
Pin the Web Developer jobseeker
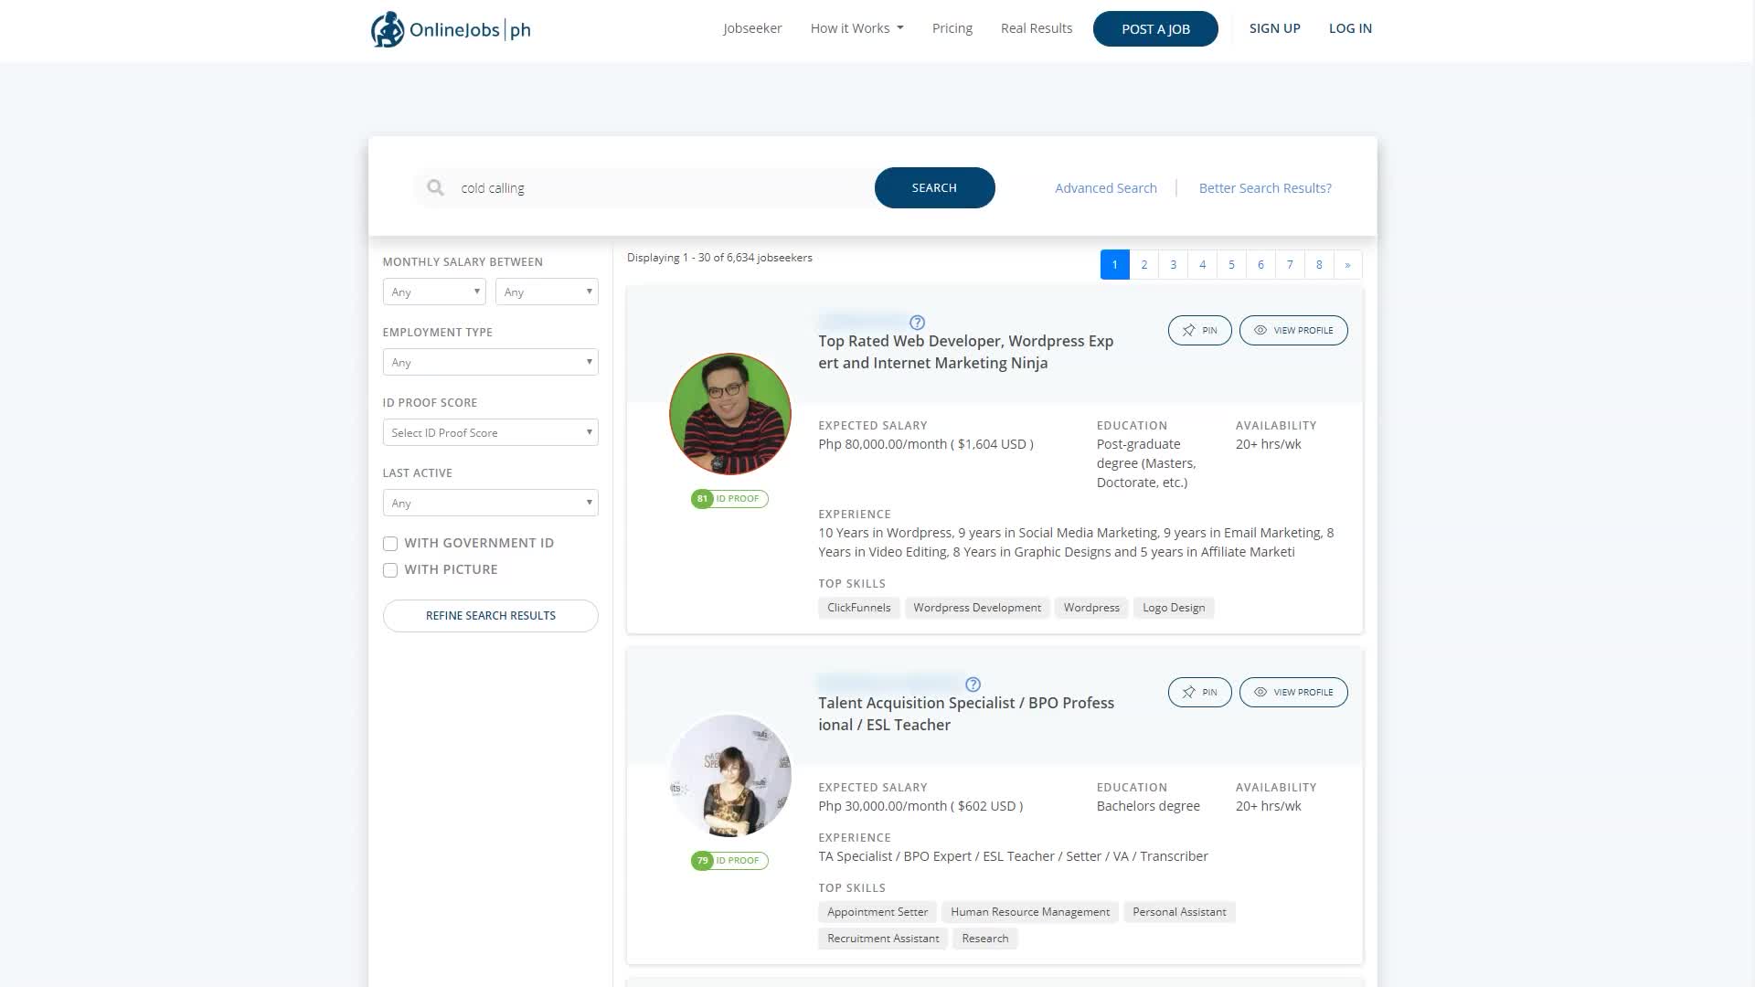point(1199,331)
